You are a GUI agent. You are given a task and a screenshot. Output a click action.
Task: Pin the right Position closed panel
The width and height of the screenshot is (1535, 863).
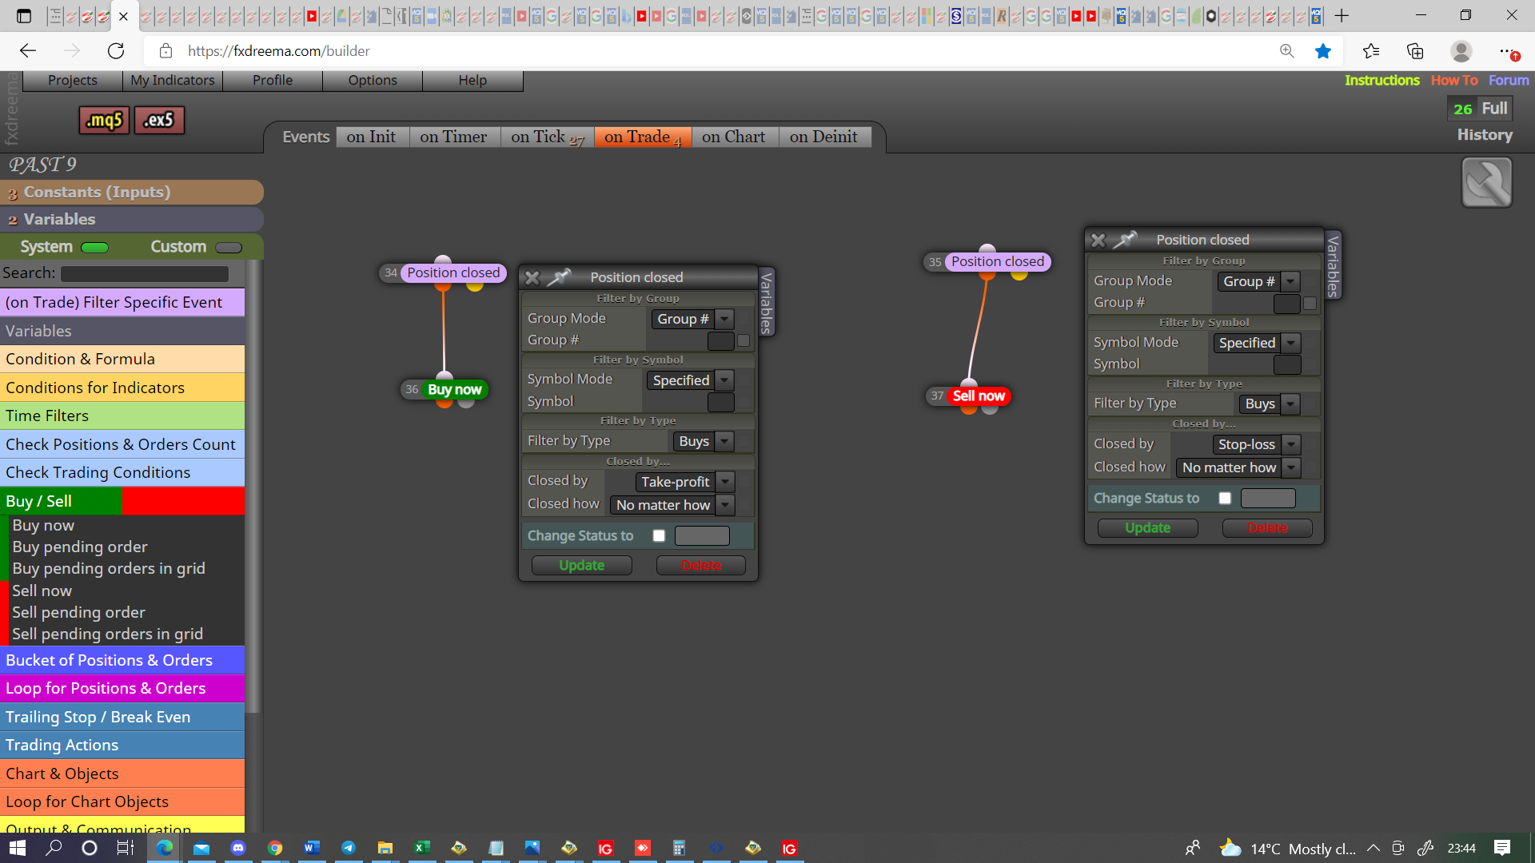(1125, 240)
